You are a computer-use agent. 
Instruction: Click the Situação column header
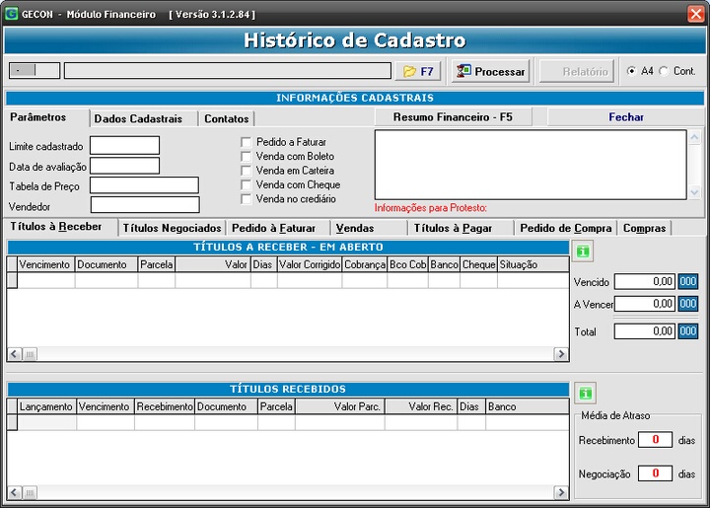tap(532, 264)
